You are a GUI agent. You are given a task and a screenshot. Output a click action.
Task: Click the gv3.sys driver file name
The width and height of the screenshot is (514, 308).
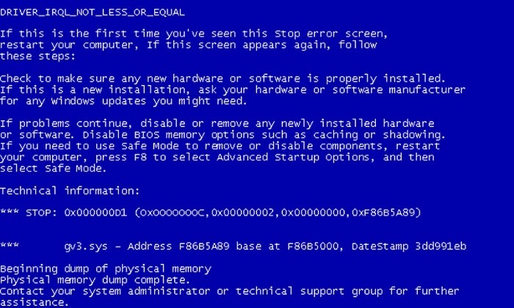point(86,246)
